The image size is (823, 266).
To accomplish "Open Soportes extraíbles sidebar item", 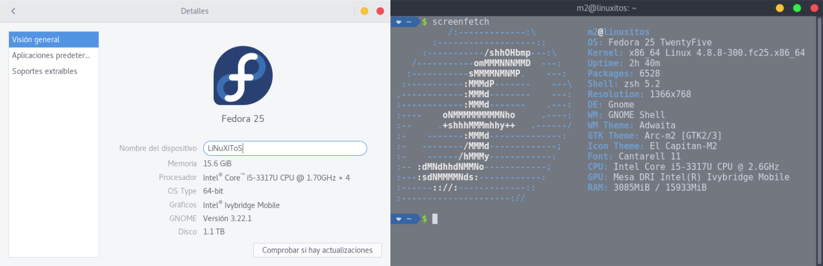I will [x=54, y=71].
